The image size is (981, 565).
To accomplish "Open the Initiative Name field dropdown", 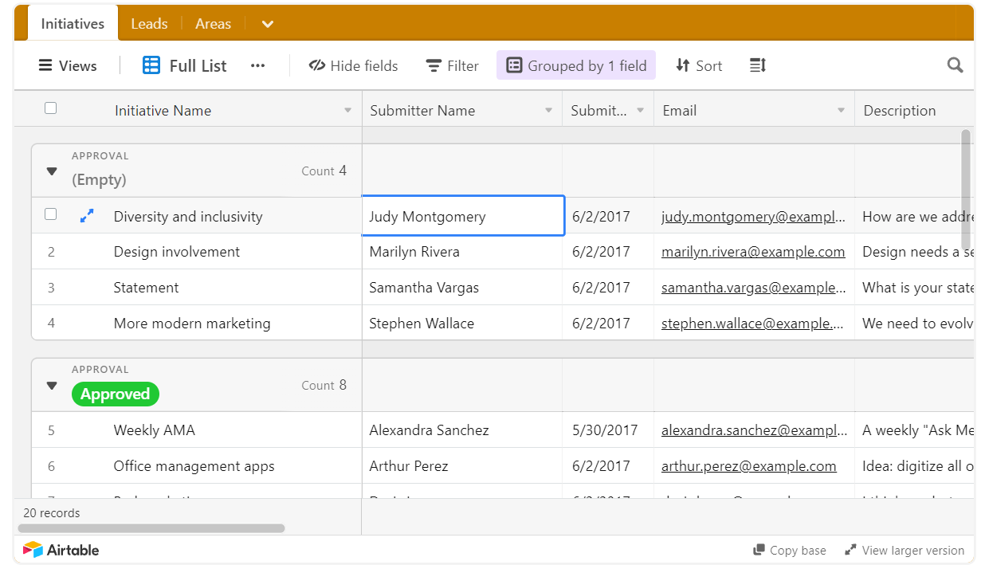I will (347, 109).
